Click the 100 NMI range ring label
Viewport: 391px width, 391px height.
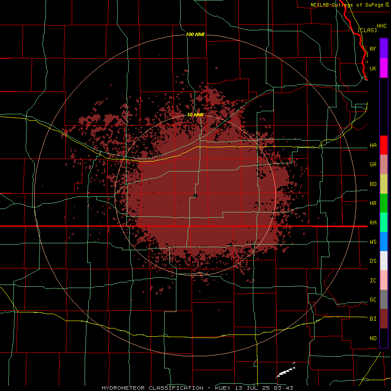click(195, 34)
